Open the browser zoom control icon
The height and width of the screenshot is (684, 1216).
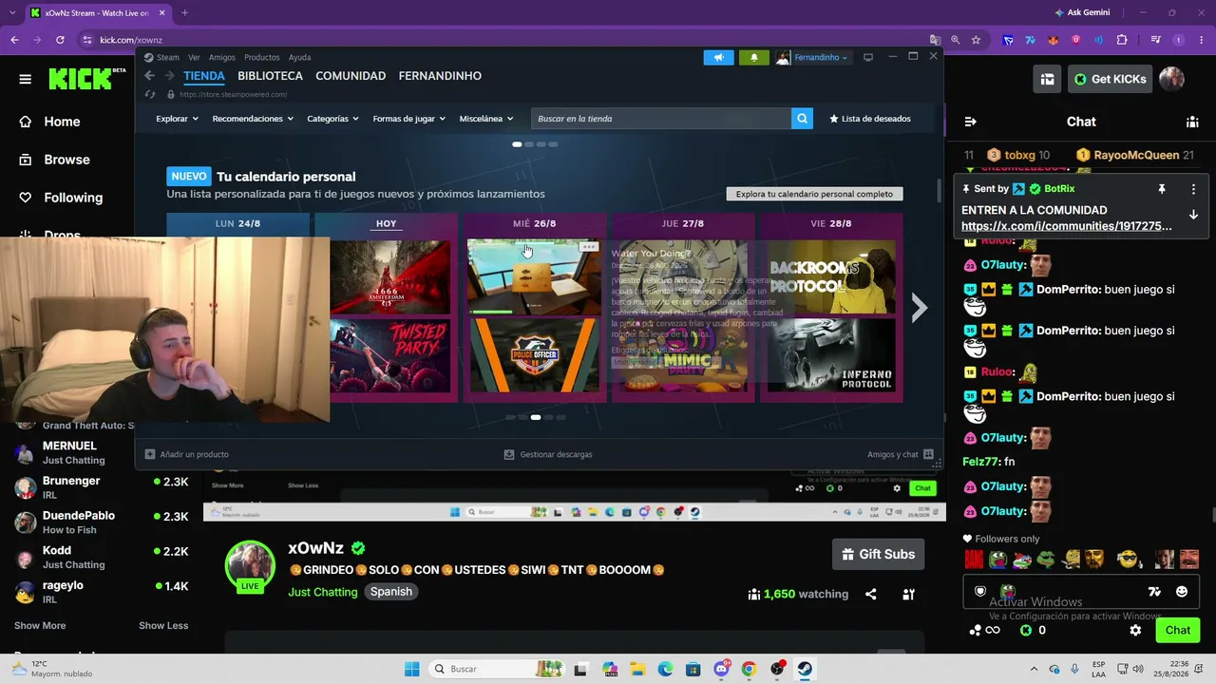[x=956, y=40]
